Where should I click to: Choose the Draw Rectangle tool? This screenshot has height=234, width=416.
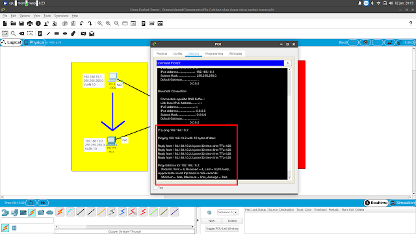[x=57, y=33]
